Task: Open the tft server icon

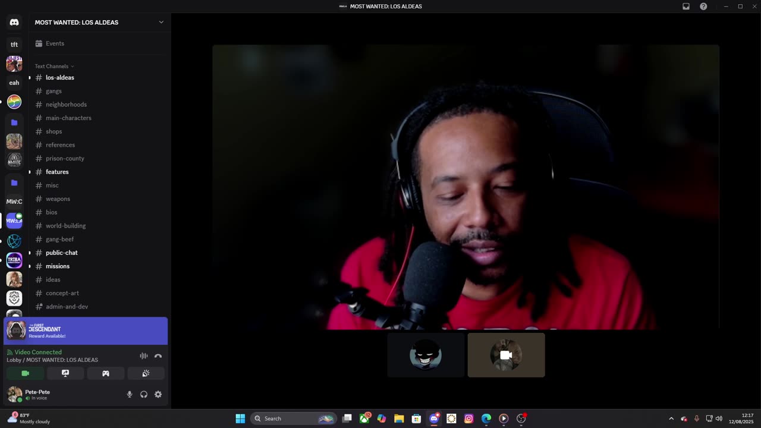Action: tap(14, 44)
